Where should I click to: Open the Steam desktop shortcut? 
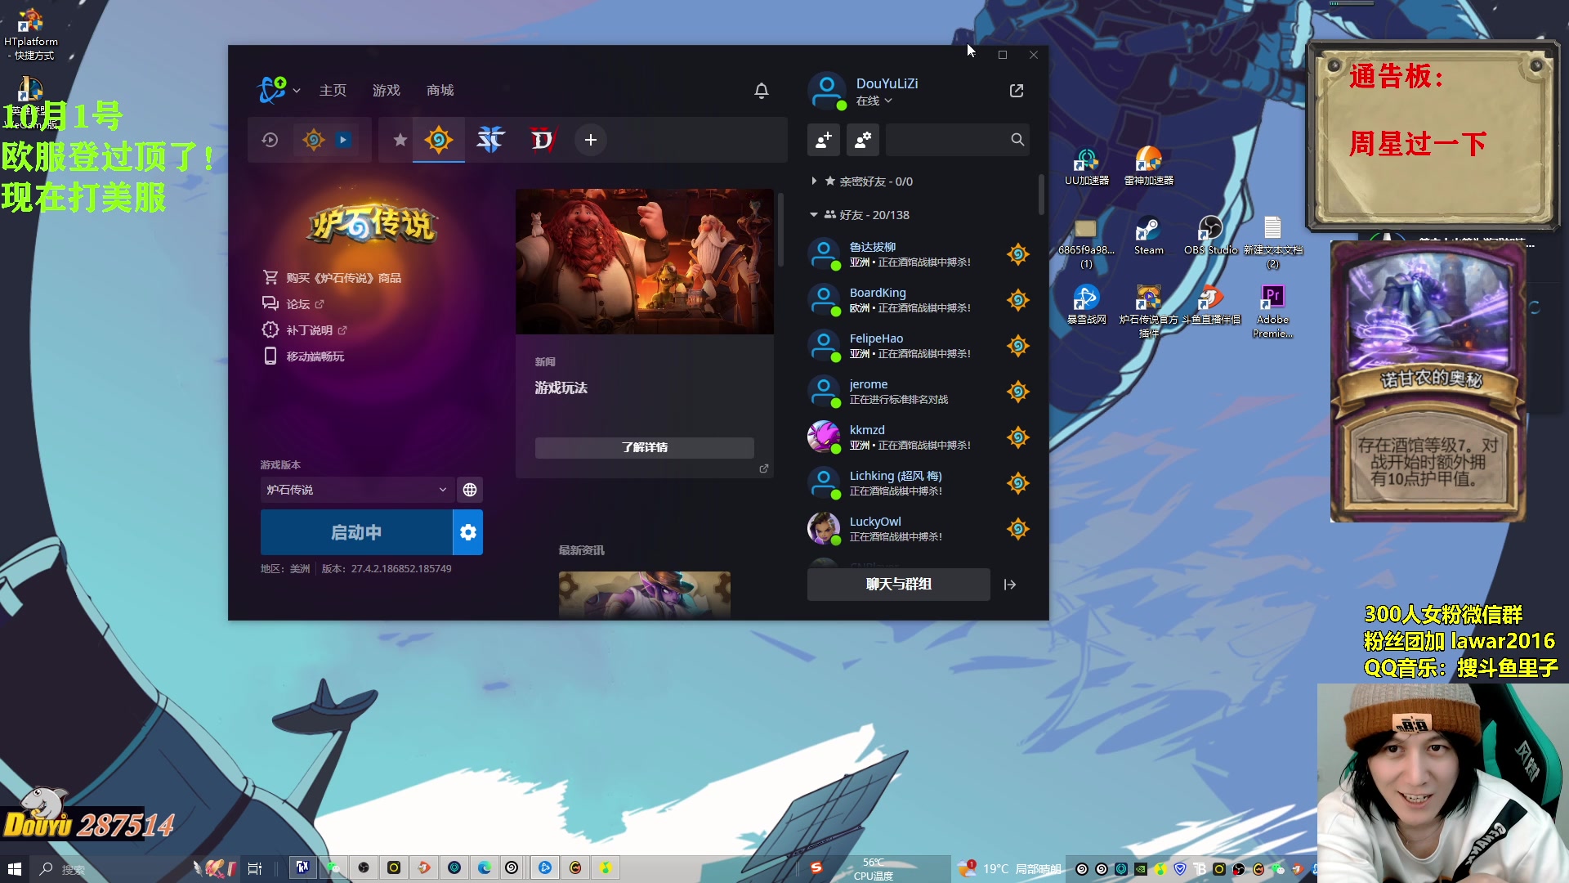click(1148, 235)
